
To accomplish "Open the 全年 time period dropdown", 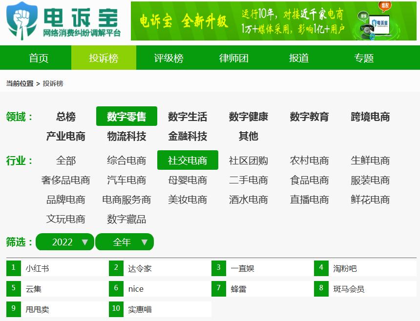I will pos(125,241).
